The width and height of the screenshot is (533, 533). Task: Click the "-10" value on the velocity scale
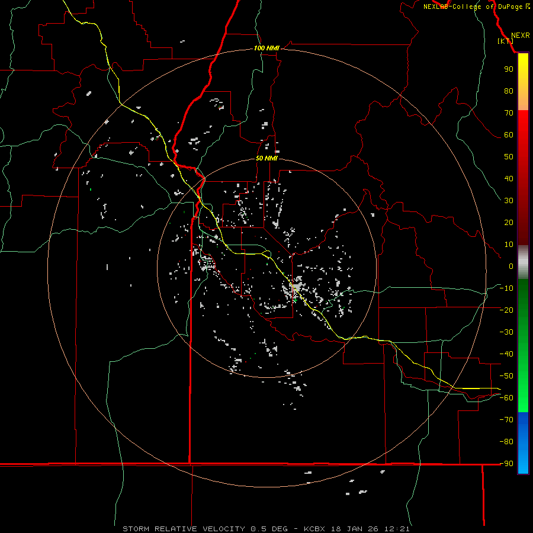(506, 288)
